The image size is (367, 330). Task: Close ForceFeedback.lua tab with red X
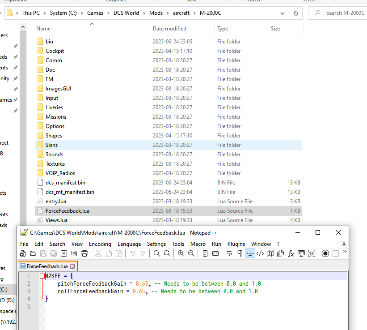coord(72,266)
